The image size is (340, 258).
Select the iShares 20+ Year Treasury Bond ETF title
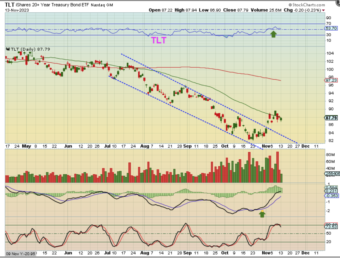52,5
